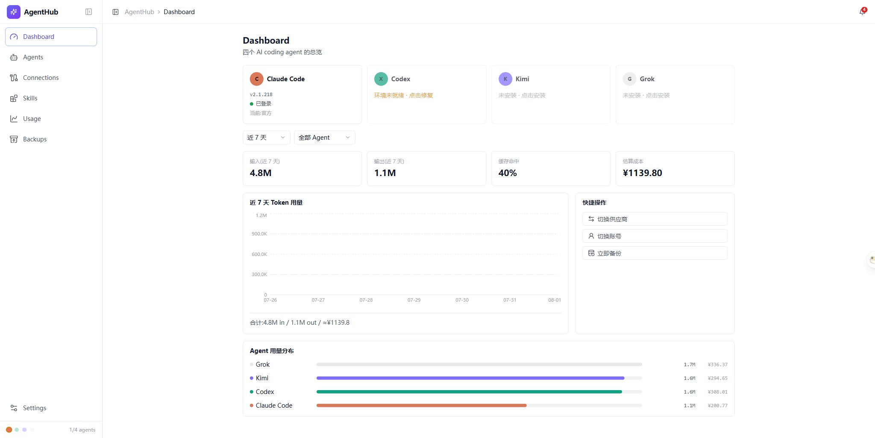This screenshot has height=438, width=875.
Task: Click the Agents robot icon in the sidebar
Action: 14,57
